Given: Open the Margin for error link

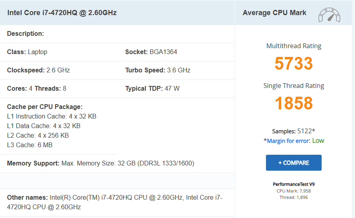Looking at the screenshot, I should (x=287, y=141).
